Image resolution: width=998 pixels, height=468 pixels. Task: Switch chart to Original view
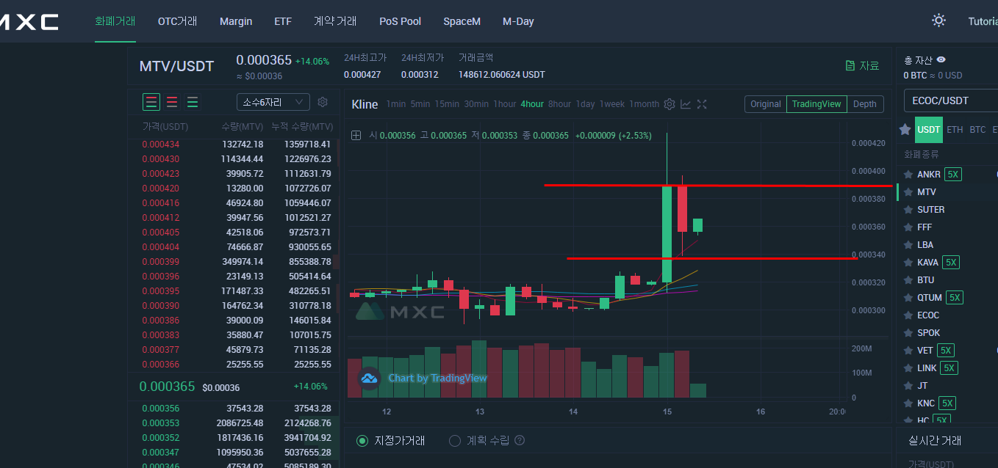pos(766,104)
